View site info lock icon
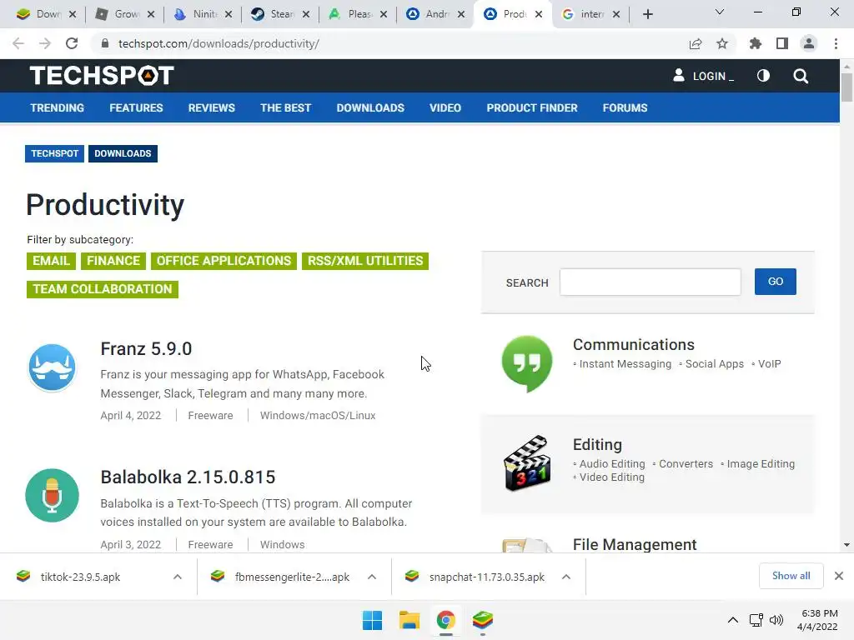 point(105,43)
